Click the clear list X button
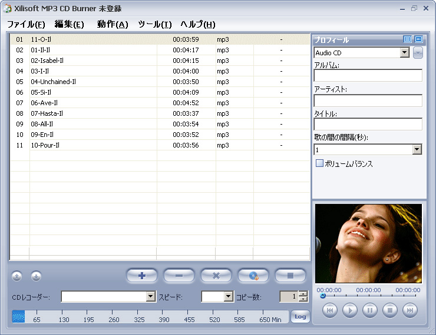 click(216, 275)
